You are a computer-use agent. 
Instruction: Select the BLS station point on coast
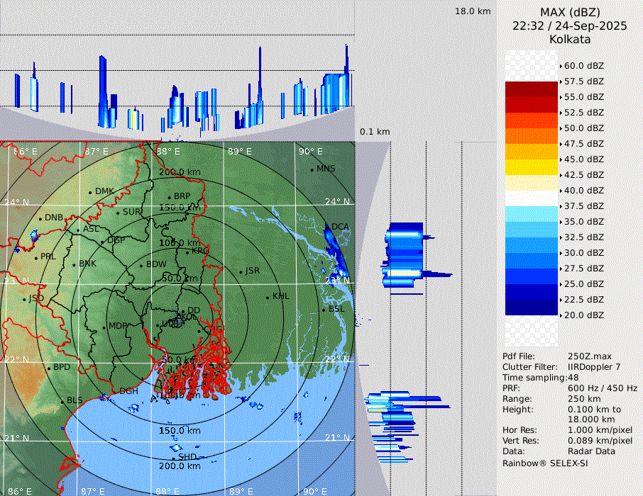62,401
